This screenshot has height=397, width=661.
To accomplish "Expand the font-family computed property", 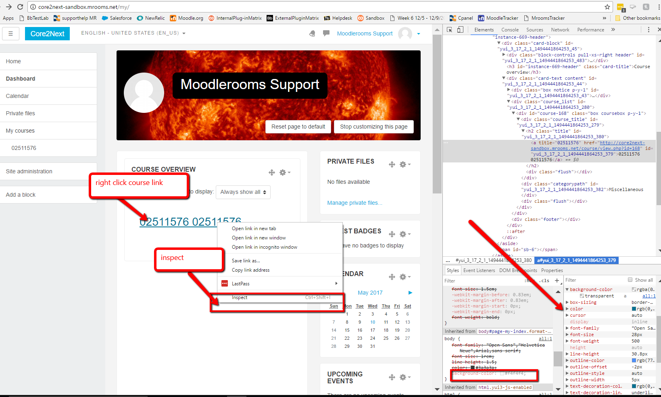I will click(567, 328).
